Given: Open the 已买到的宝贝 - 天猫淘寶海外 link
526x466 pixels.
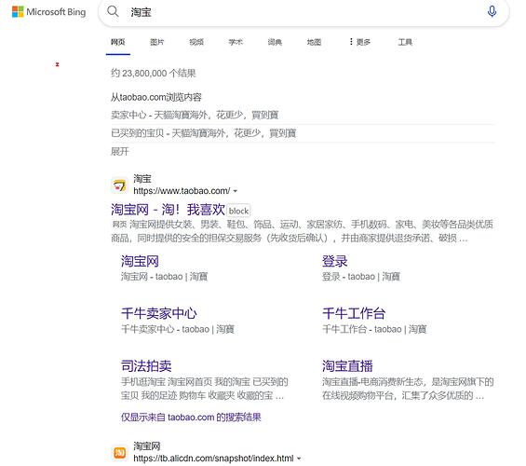Looking at the screenshot, I should coord(203,133).
